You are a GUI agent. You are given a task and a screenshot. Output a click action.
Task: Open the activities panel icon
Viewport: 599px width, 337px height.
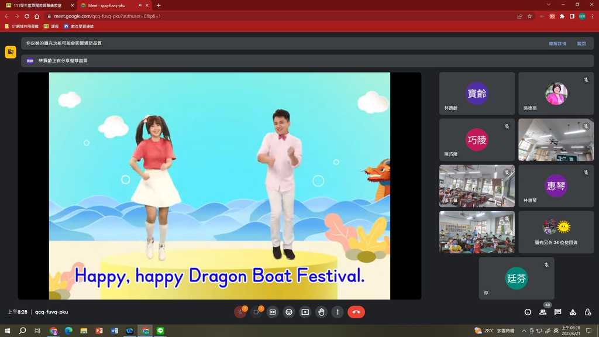573,312
